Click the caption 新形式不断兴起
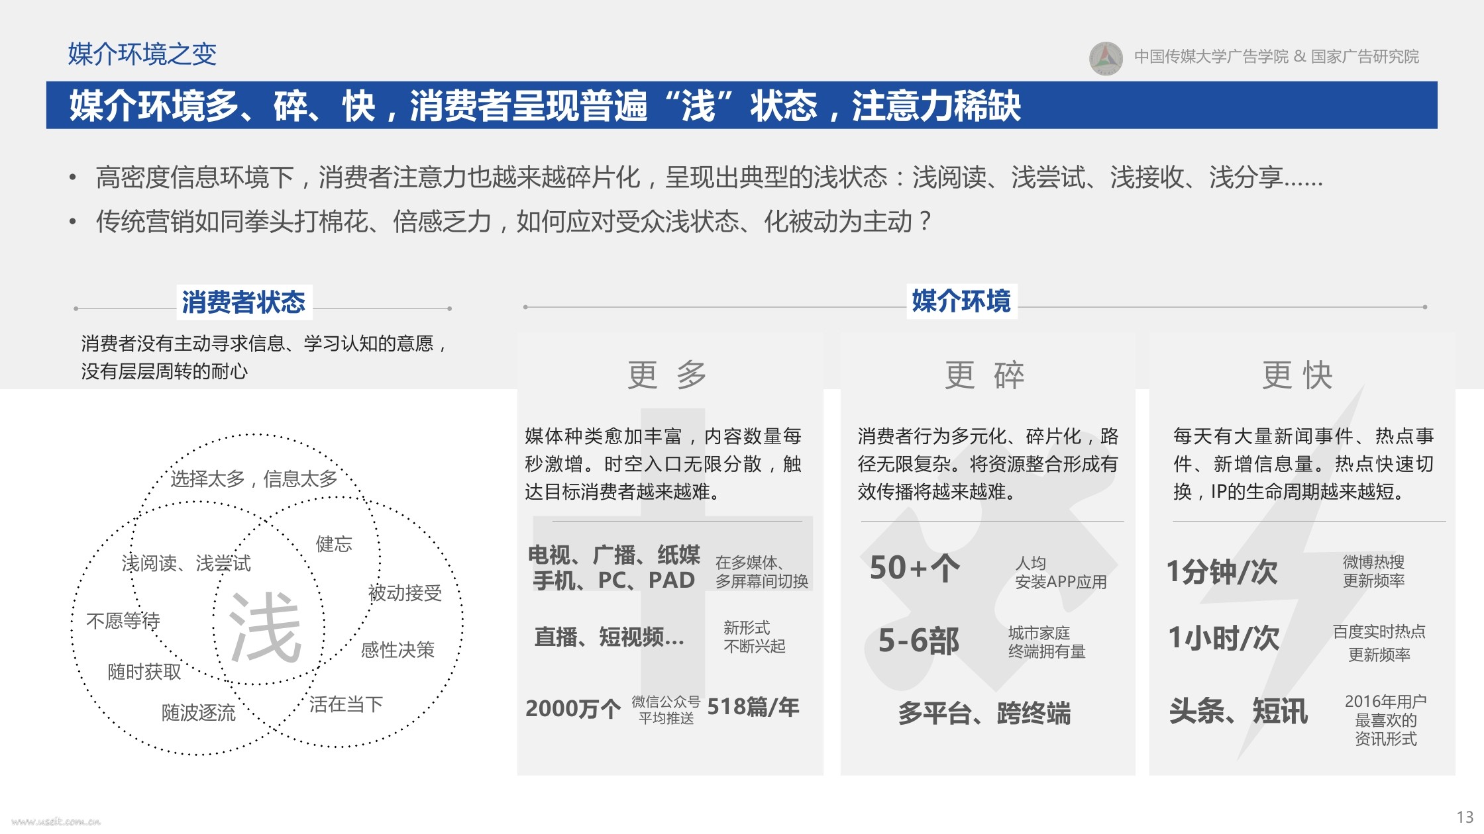Image resolution: width=1484 pixels, height=834 pixels. (755, 637)
